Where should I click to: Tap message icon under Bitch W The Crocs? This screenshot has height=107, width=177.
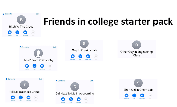[10, 32]
